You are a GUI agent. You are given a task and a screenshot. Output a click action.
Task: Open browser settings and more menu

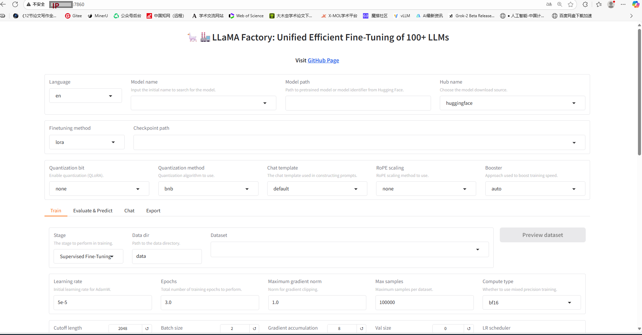click(623, 4)
